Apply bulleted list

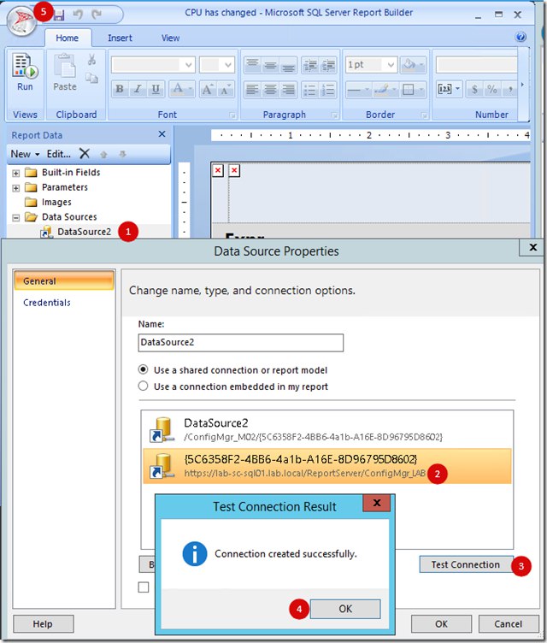tap(310, 89)
